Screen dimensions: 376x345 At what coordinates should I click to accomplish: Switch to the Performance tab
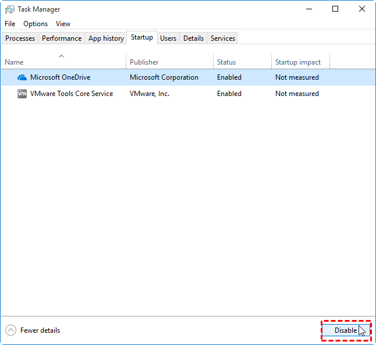(x=62, y=38)
